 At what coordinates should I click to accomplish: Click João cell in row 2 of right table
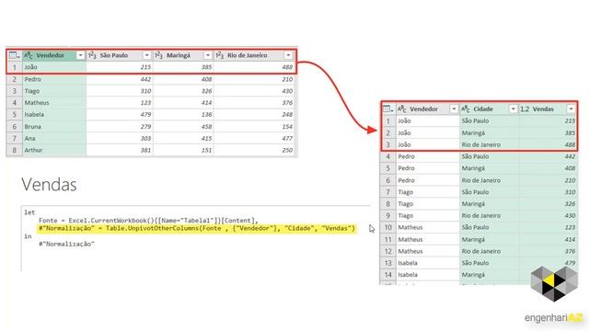coord(428,132)
